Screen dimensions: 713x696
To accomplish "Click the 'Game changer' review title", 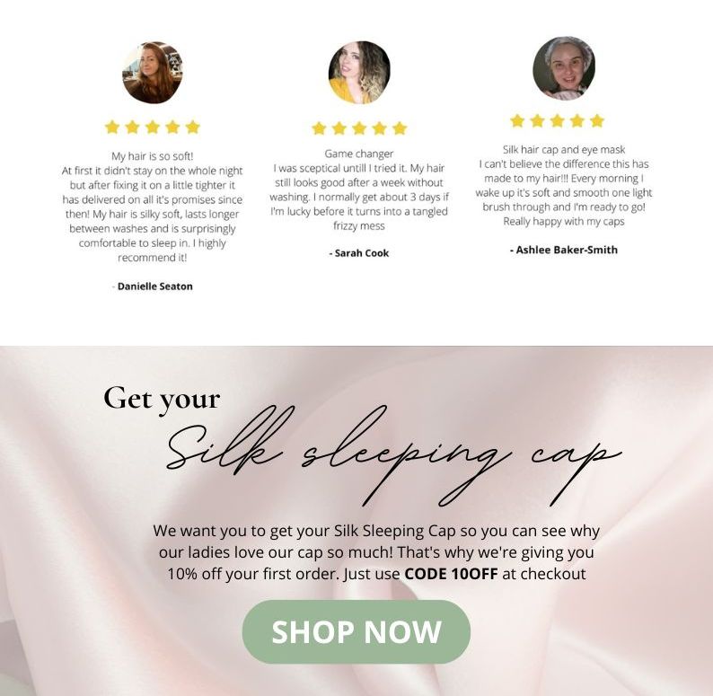I will (359, 154).
